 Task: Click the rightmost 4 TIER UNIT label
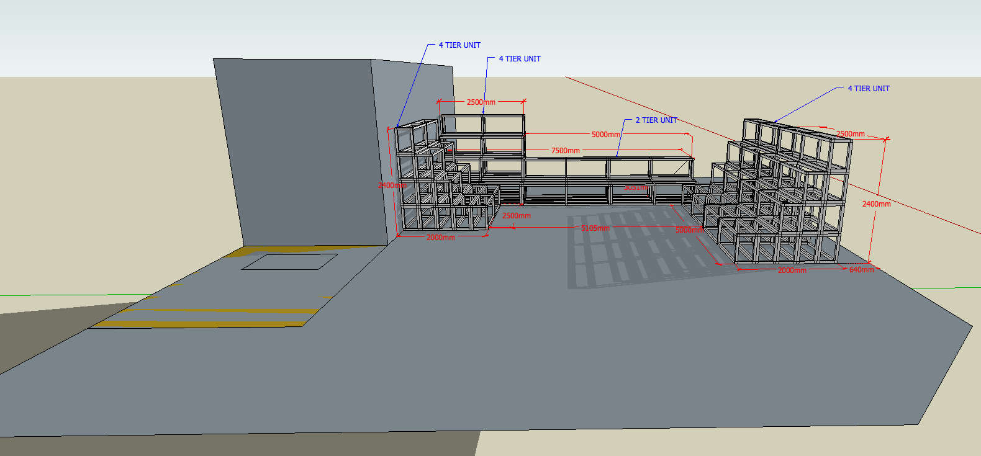pos(868,89)
